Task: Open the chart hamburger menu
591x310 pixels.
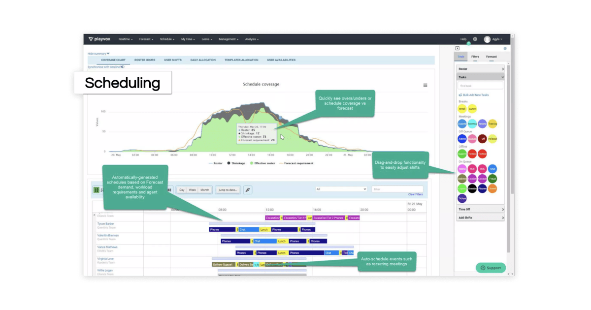Action: tap(425, 85)
